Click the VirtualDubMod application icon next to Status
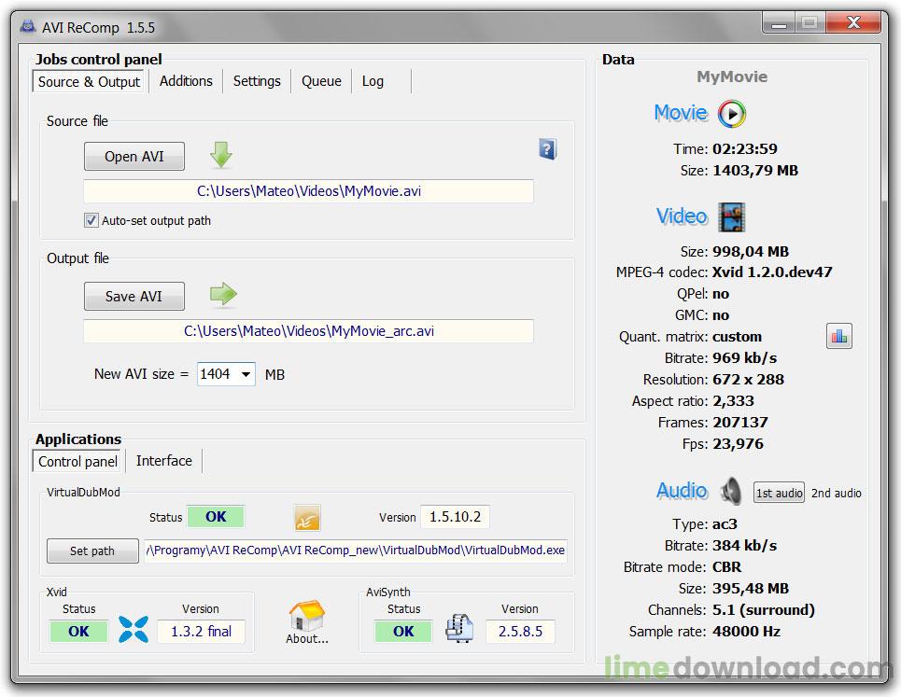The width and height of the screenshot is (901, 697). pyautogui.click(x=307, y=518)
